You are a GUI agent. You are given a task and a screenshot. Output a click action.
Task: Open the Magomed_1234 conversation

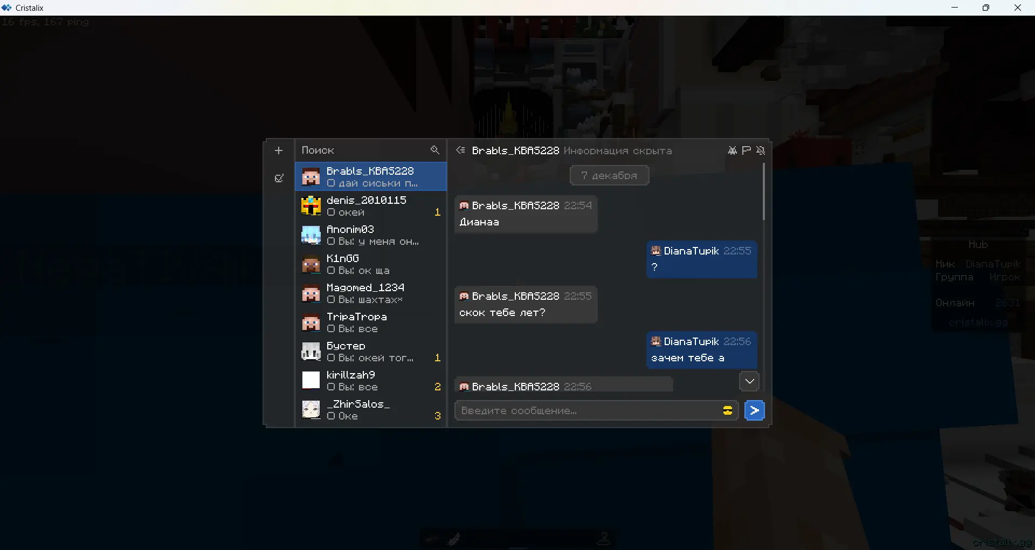tap(371, 293)
